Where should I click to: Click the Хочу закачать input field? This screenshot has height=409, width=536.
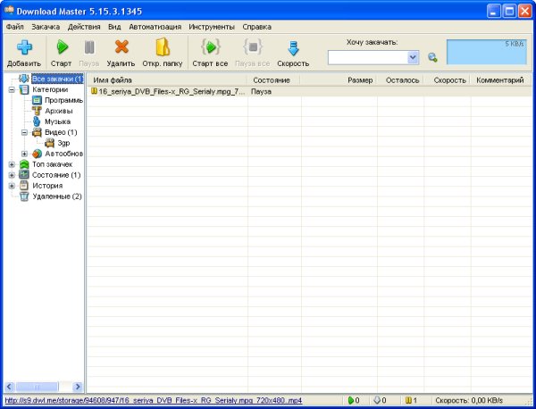pos(368,57)
